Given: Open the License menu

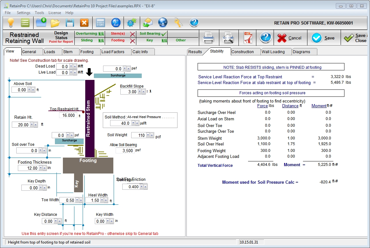Looking at the screenshot, I should coord(55,13).
